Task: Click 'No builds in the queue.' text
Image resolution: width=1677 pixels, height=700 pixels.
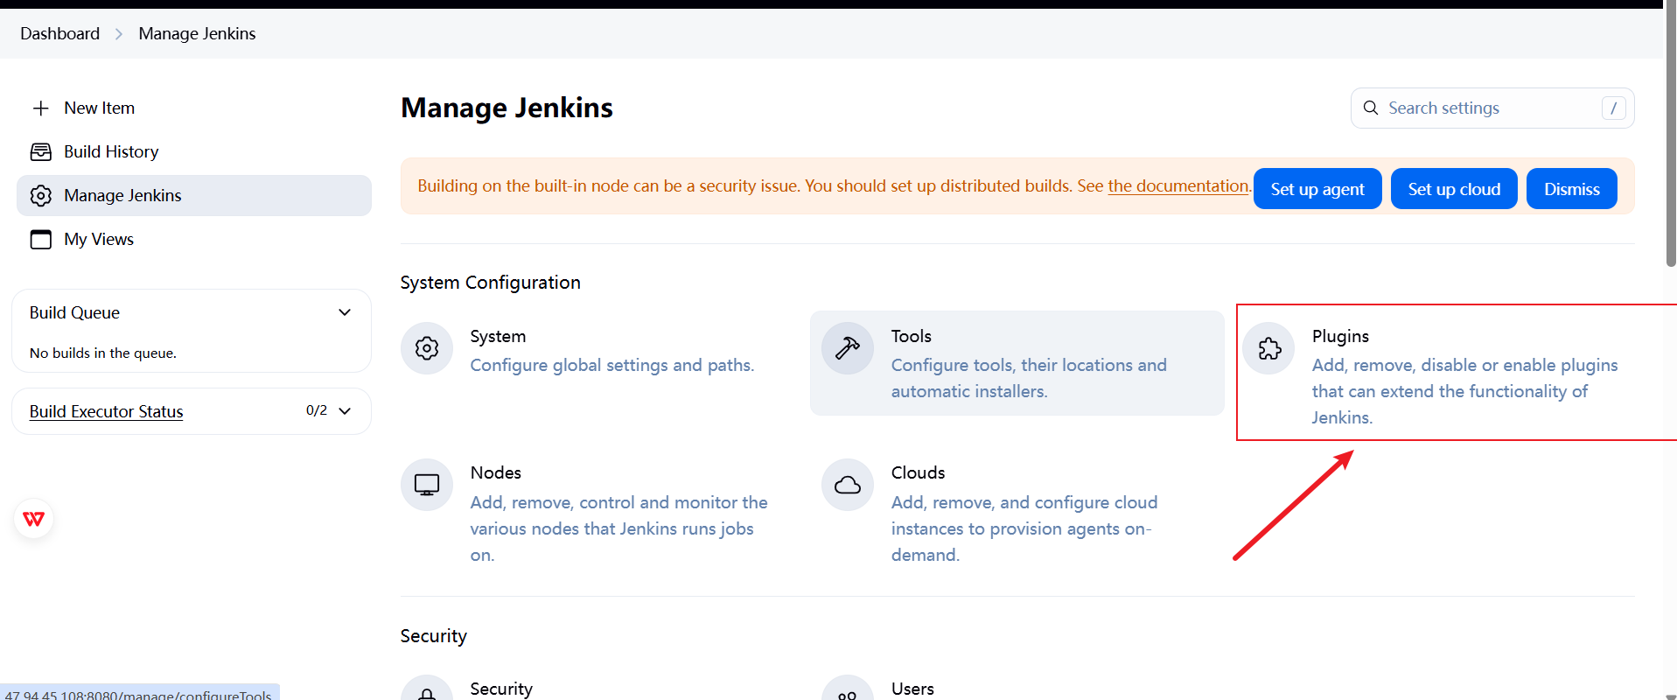Action: click(103, 353)
